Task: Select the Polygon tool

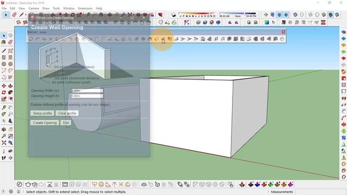Action: 10,64
